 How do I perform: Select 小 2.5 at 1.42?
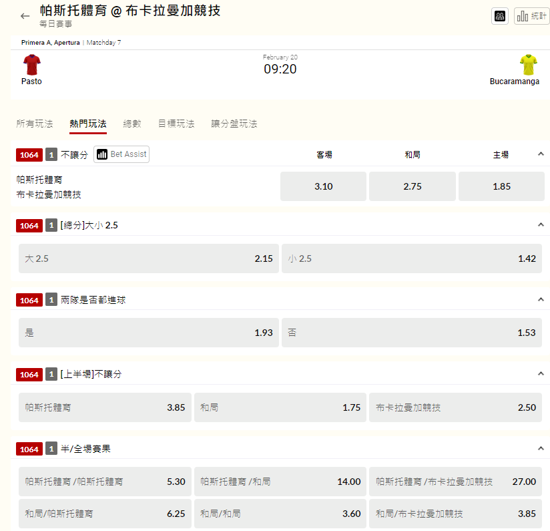(x=412, y=258)
